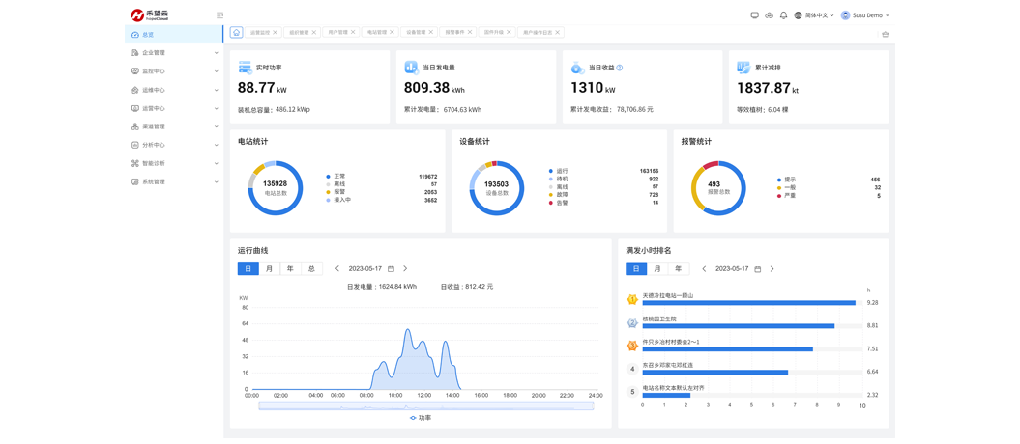Image resolution: width=1020 pixels, height=444 pixels.
Task: Click the monitor screen icon in header
Action: 754,15
